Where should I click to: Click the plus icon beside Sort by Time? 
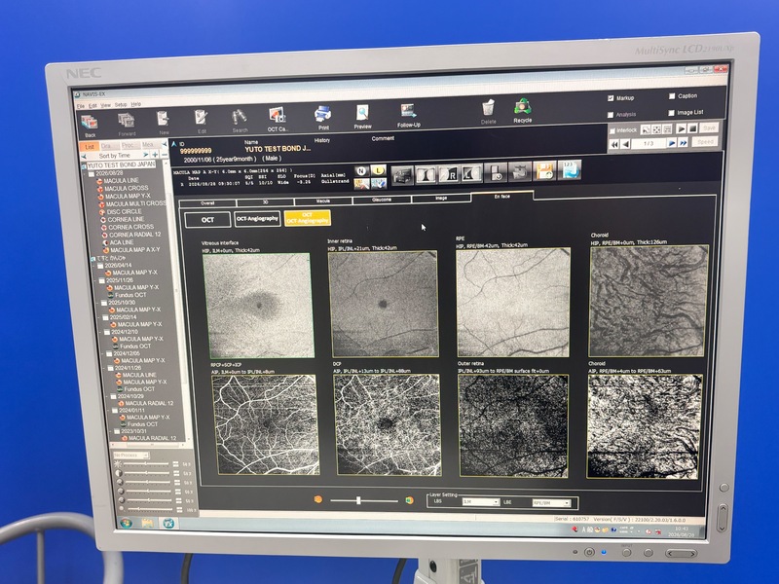click(x=155, y=155)
